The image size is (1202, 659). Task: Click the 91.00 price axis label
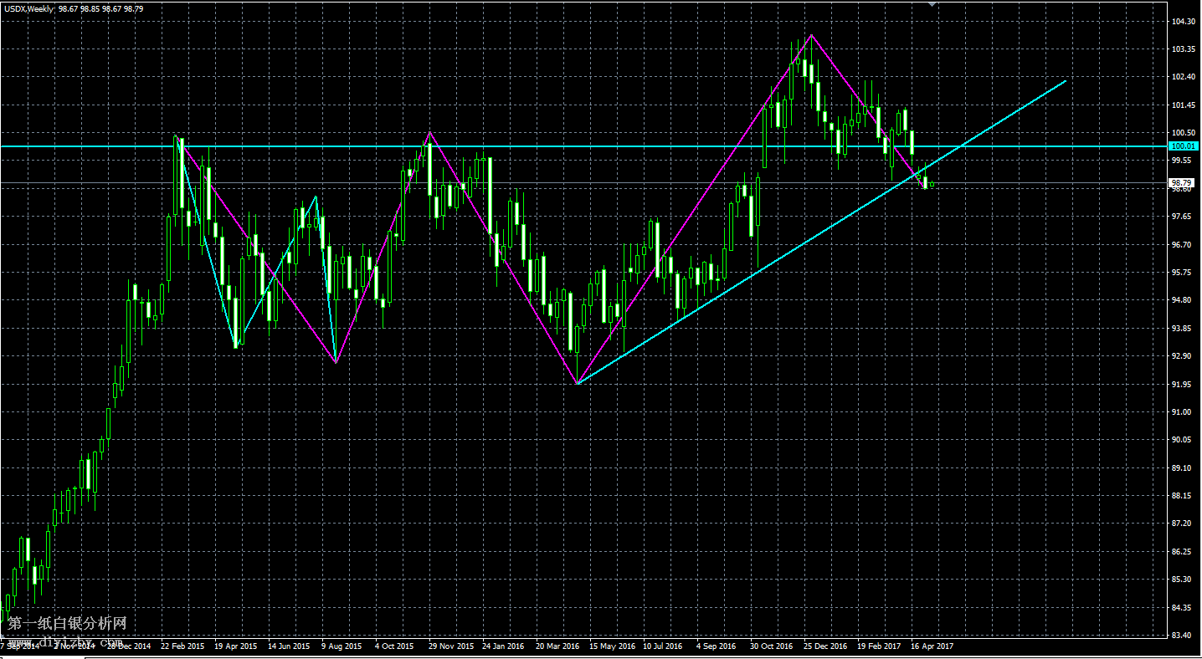(1182, 411)
